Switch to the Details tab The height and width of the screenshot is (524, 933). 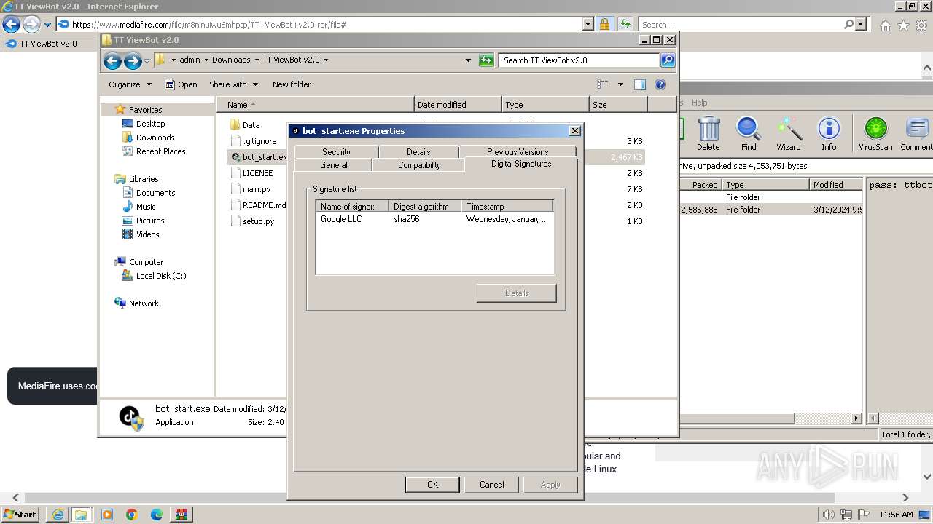coord(418,151)
